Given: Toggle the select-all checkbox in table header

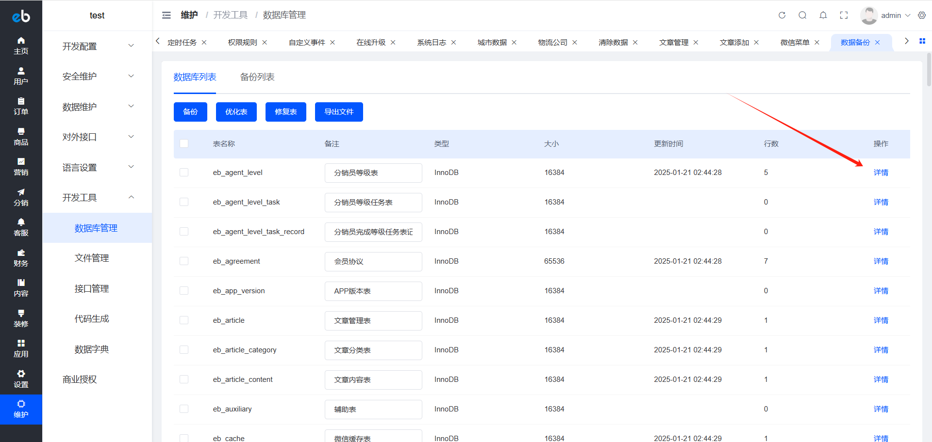Looking at the screenshot, I should pyautogui.click(x=184, y=143).
